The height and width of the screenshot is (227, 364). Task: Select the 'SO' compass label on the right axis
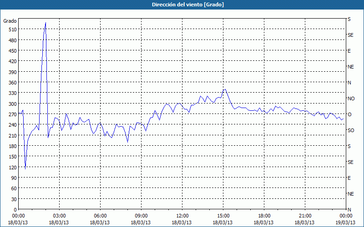pos(351,130)
